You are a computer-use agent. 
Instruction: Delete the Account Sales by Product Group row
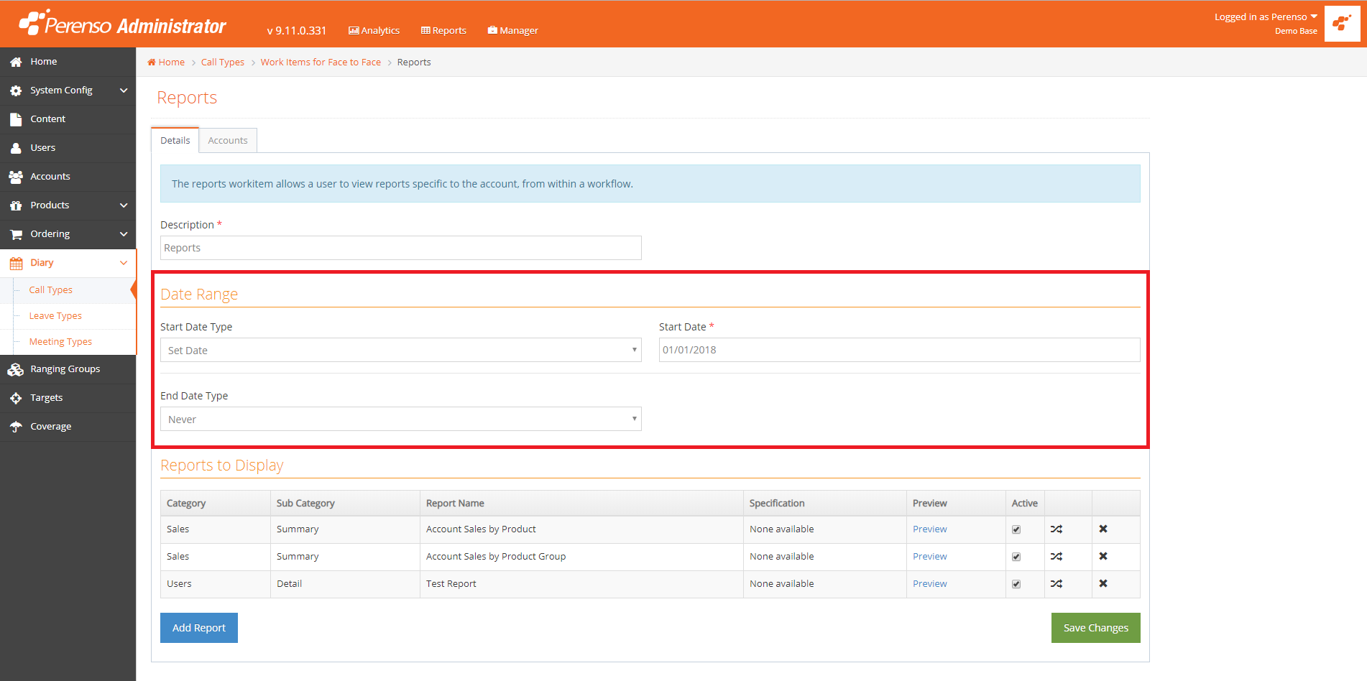coord(1103,557)
